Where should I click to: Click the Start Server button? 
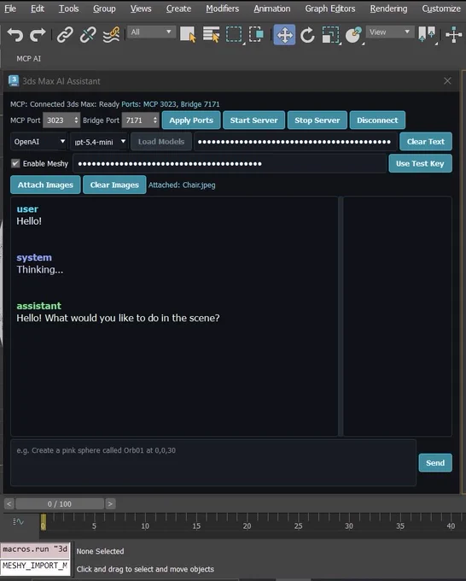[x=253, y=120]
